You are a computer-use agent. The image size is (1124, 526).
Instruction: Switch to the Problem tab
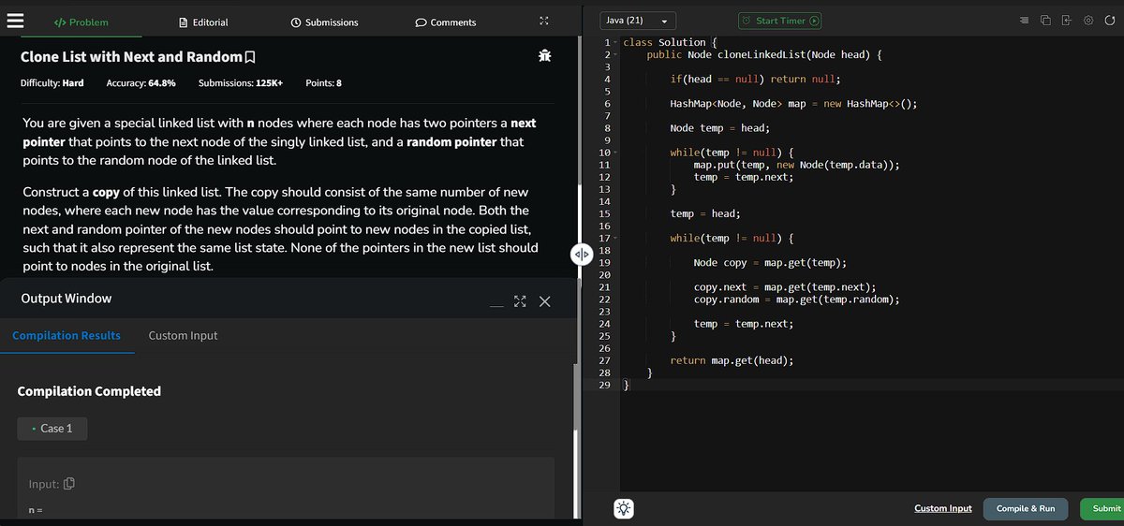(81, 22)
